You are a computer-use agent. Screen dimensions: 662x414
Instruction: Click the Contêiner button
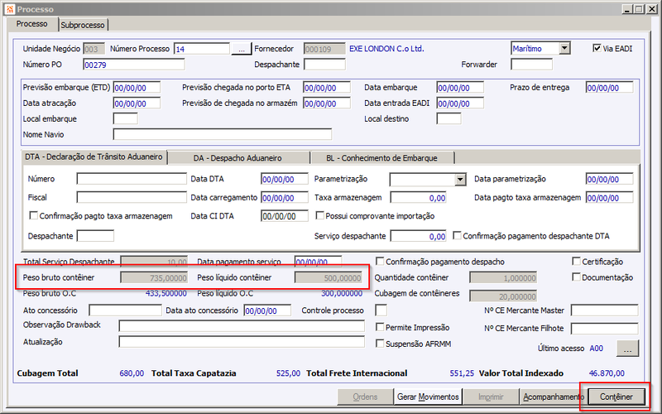[x=616, y=397]
